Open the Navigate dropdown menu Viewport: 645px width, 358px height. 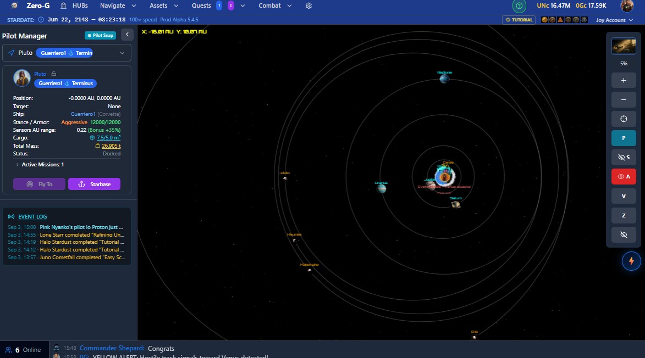(118, 5)
